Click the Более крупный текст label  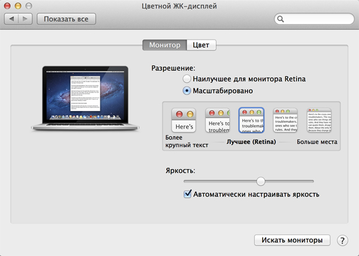click(187, 141)
